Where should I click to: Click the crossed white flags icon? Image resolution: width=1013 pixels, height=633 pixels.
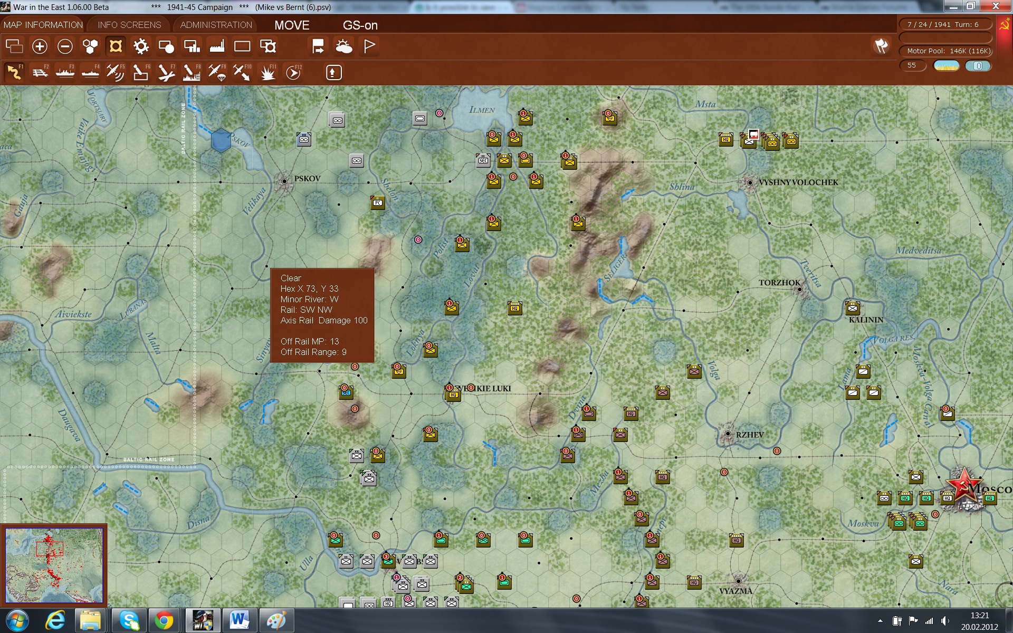pyautogui.click(x=881, y=46)
